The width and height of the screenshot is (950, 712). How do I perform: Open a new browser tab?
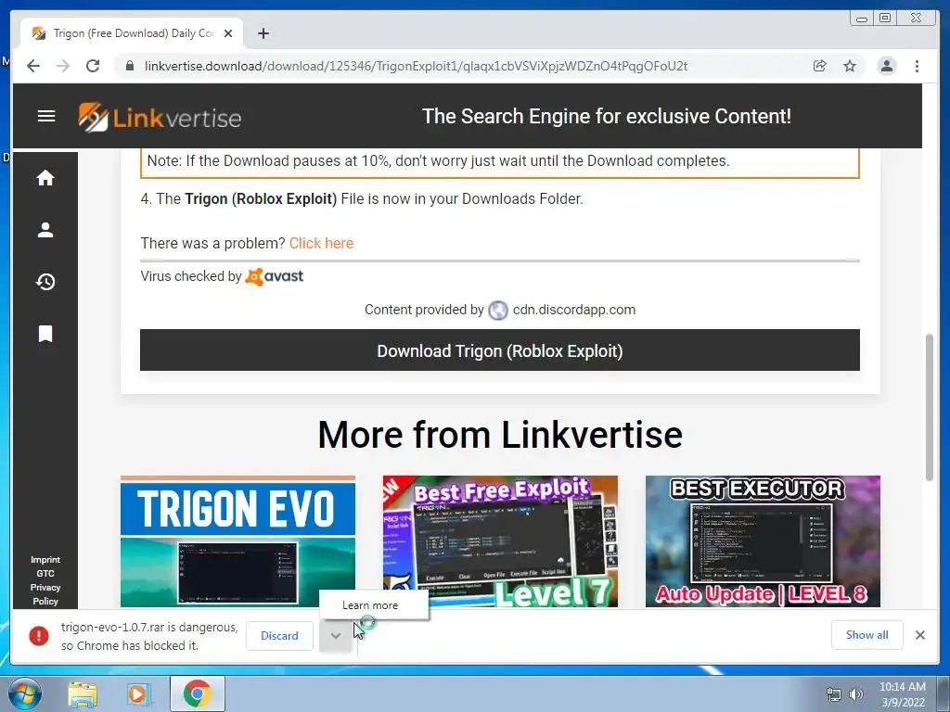(263, 33)
